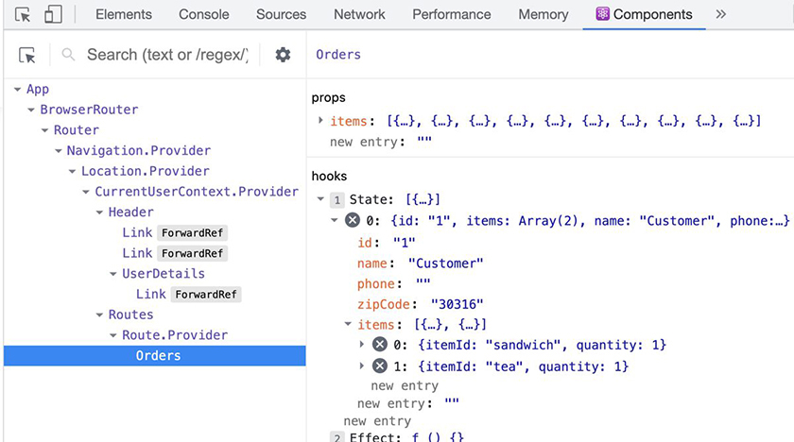Edit the zipCode value "30316"
Screen dimensions: 794x442
point(457,304)
